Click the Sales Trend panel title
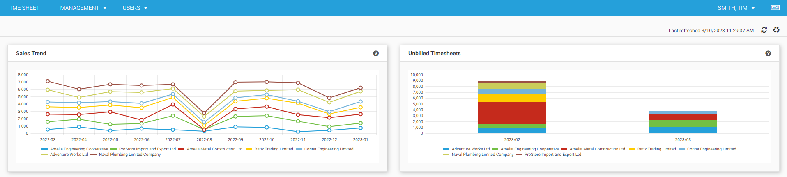787x177 pixels. tap(31, 53)
